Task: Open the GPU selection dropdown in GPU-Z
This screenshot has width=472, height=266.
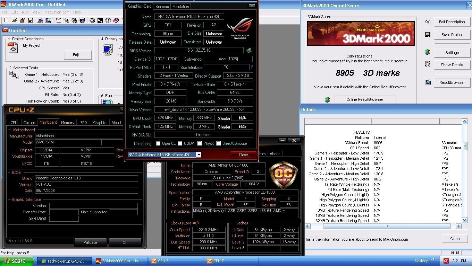Action: pos(199,155)
